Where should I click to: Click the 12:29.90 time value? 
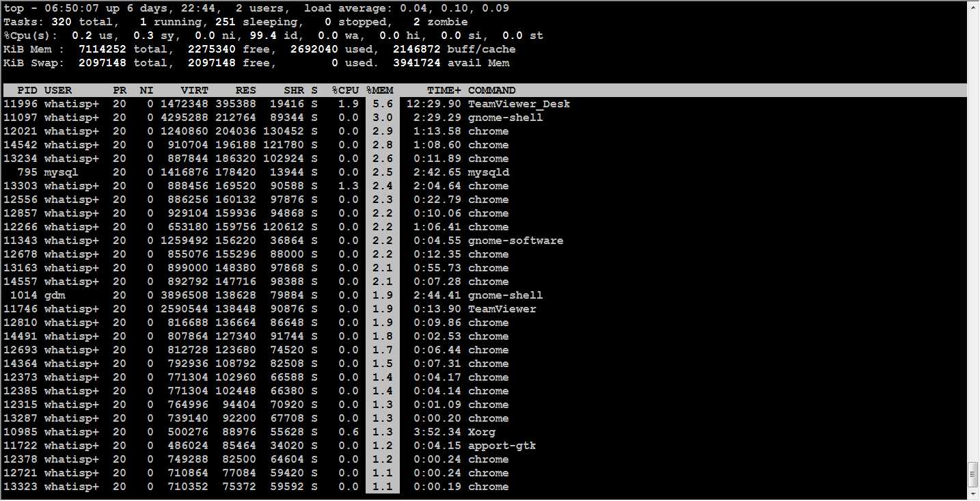click(434, 104)
